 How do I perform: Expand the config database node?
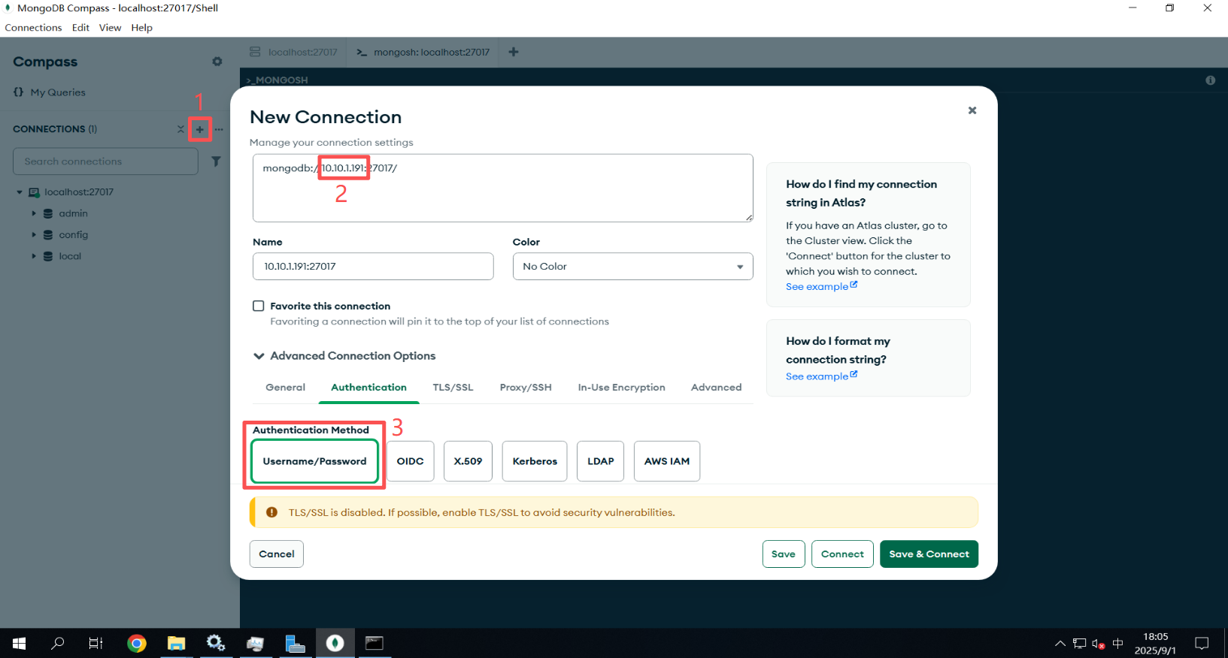(x=34, y=235)
